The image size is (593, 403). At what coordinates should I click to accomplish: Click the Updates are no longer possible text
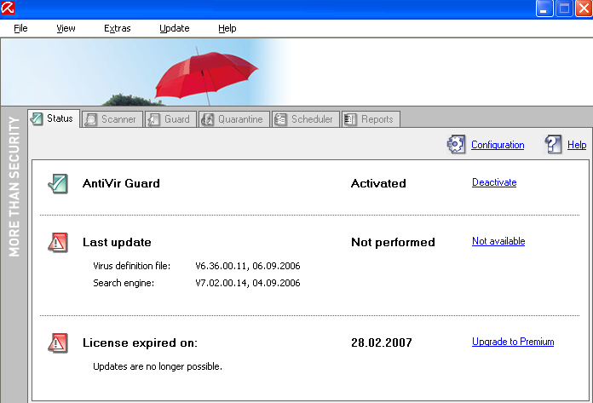coord(158,366)
